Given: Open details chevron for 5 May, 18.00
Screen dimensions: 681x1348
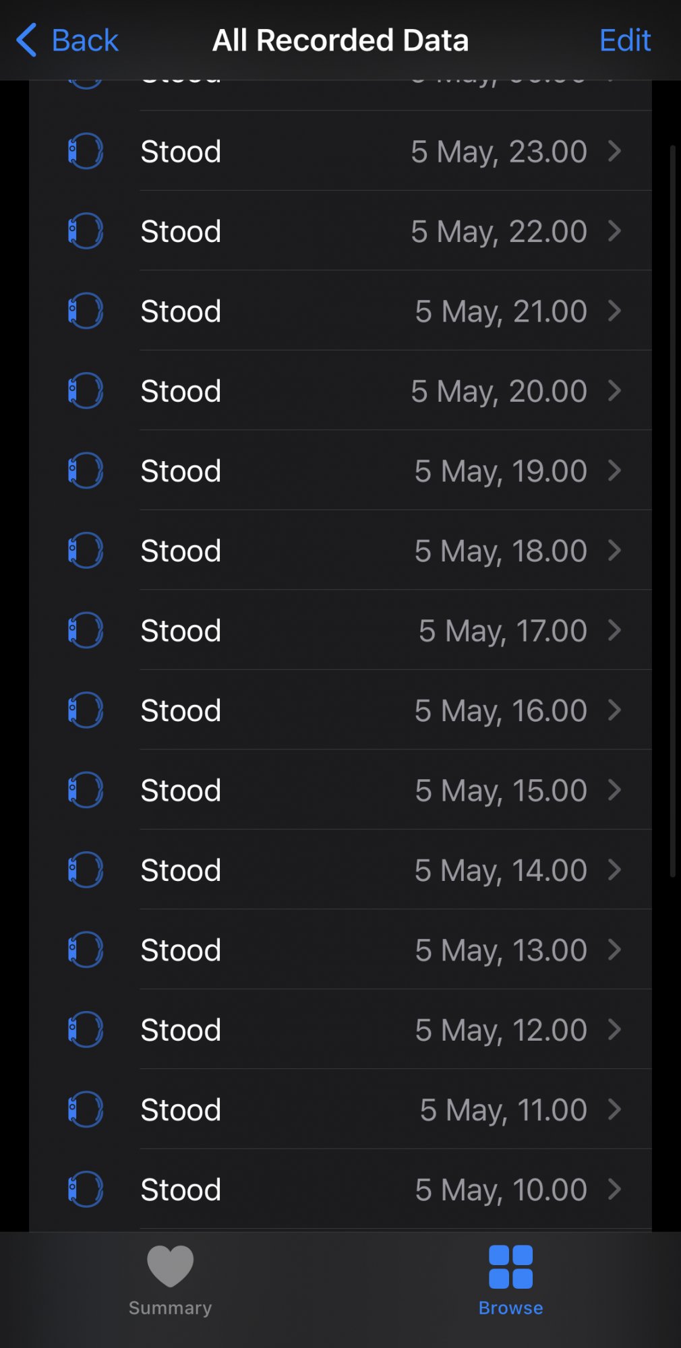Looking at the screenshot, I should click(614, 551).
